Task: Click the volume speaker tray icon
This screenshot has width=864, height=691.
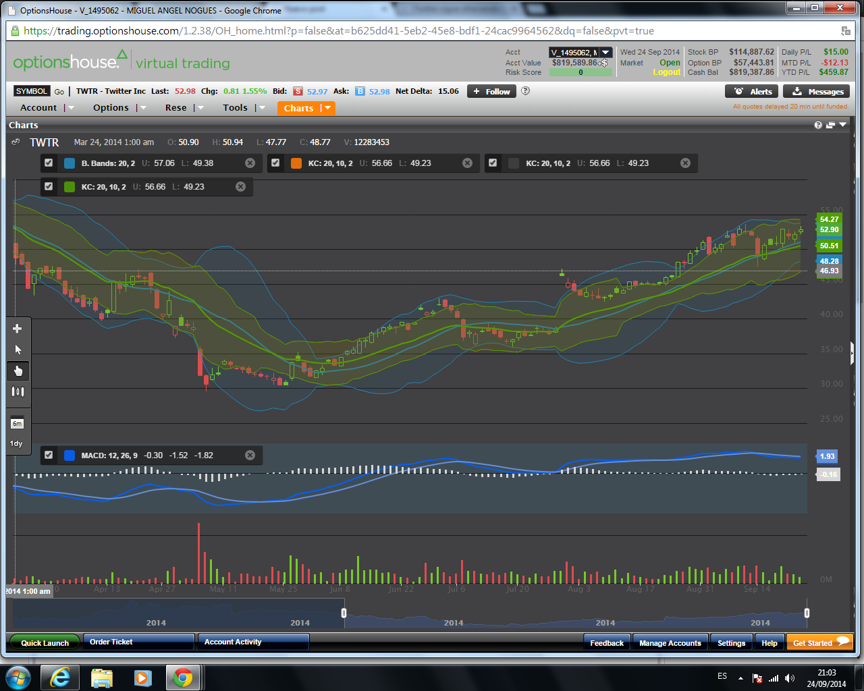Action: tap(790, 678)
